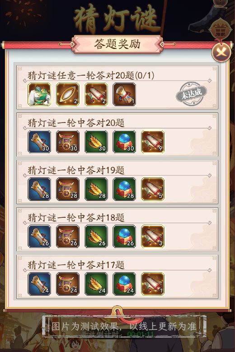
Task: Tap the golden wheat icon showing 24
Action: coord(96,284)
